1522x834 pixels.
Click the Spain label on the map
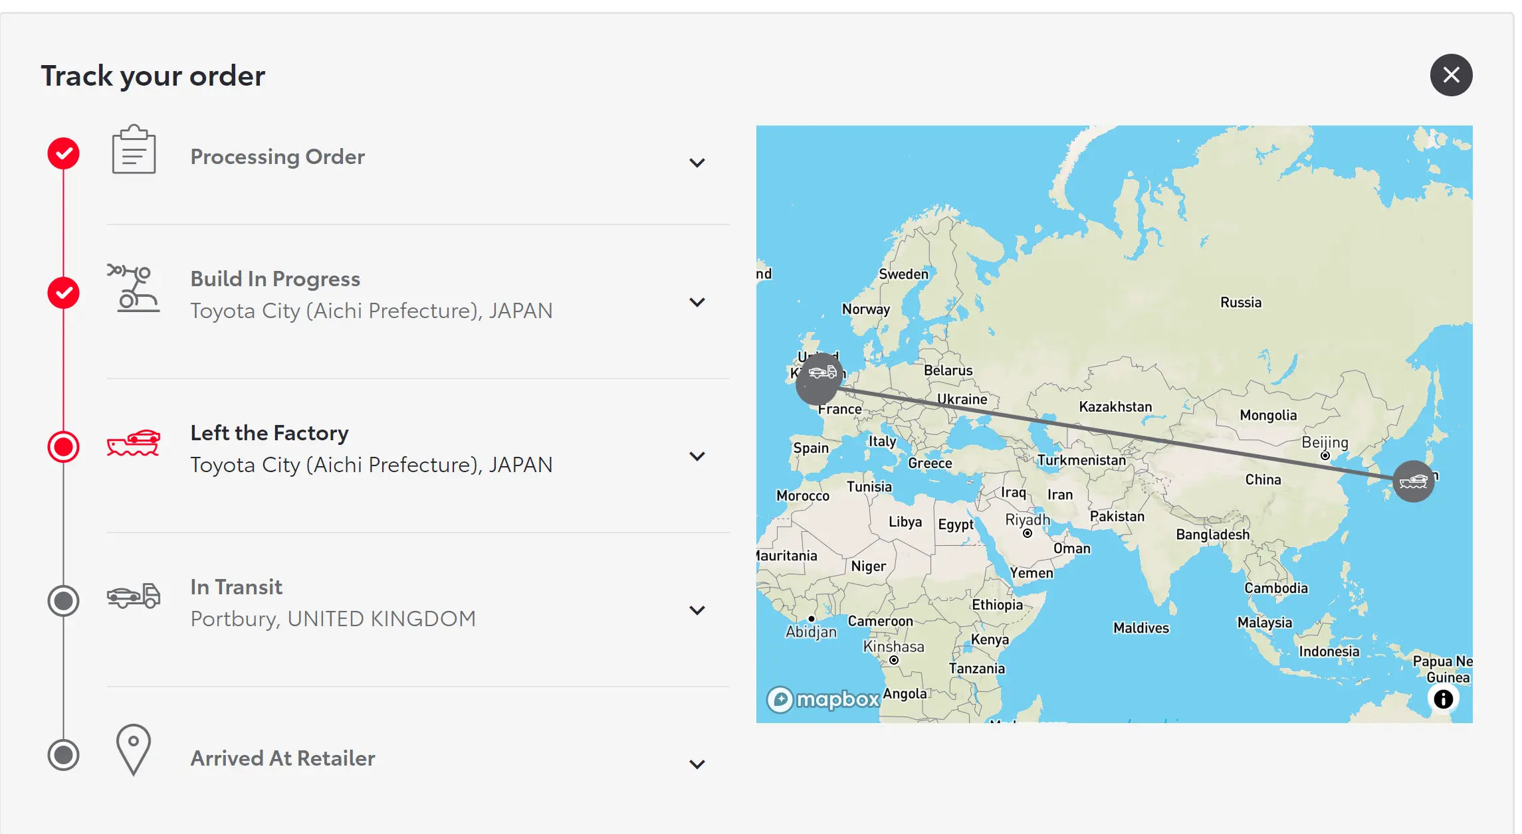pos(811,448)
